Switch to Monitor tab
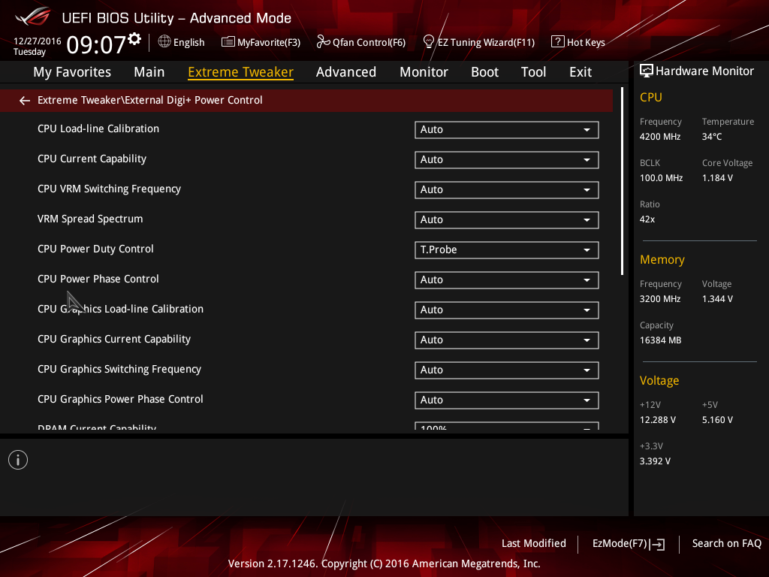The width and height of the screenshot is (769, 577). pyautogui.click(x=424, y=72)
